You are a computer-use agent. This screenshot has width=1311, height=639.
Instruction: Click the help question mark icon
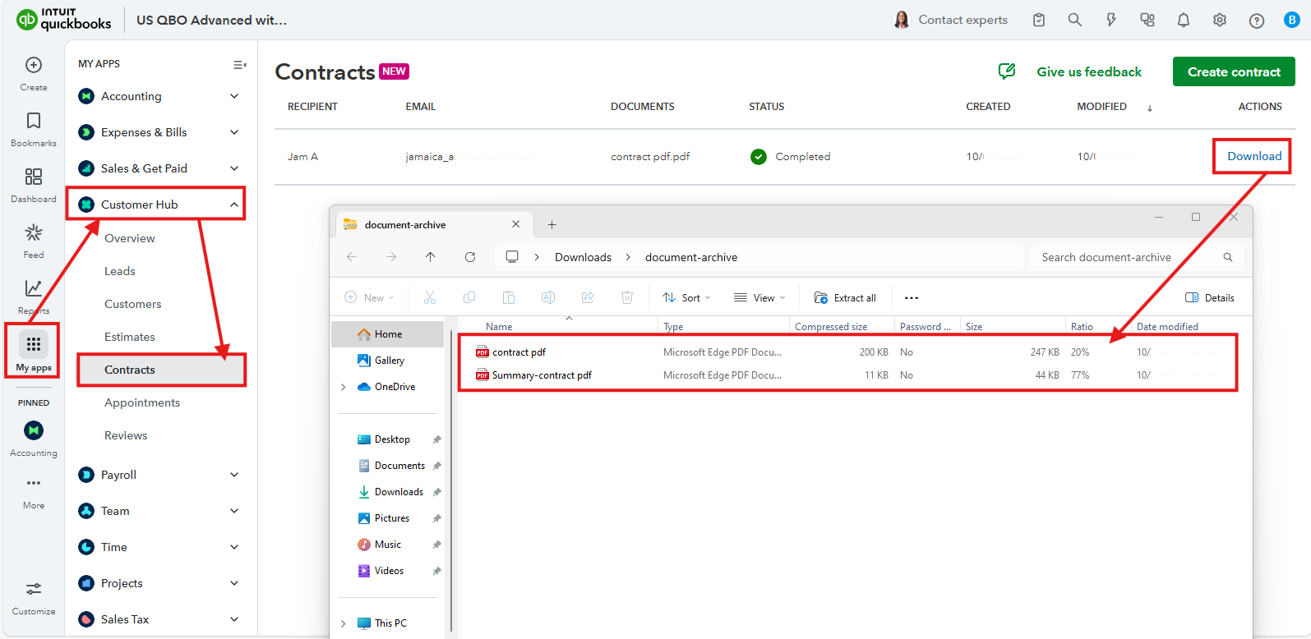tap(1256, 21)
